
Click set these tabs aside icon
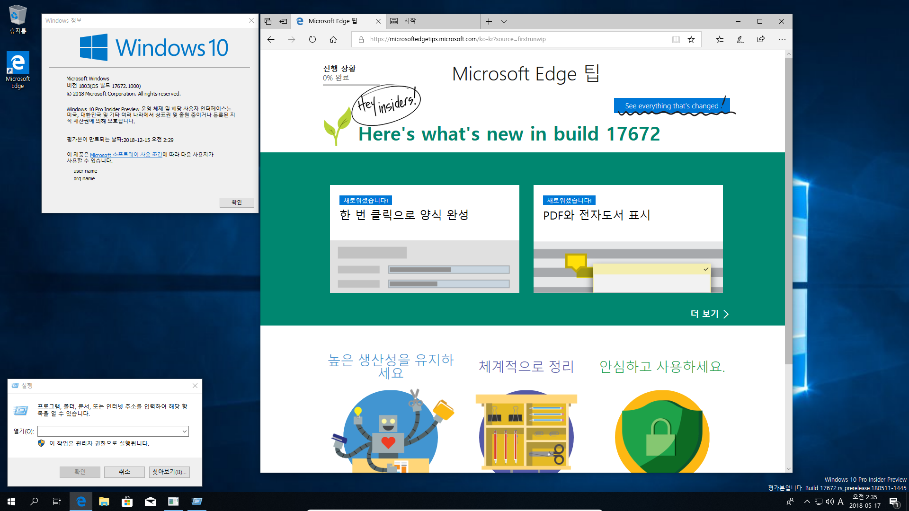(x=283, y=21)
